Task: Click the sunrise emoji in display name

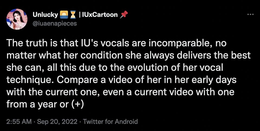Action: pyautogui.click(x=63, y=15)
